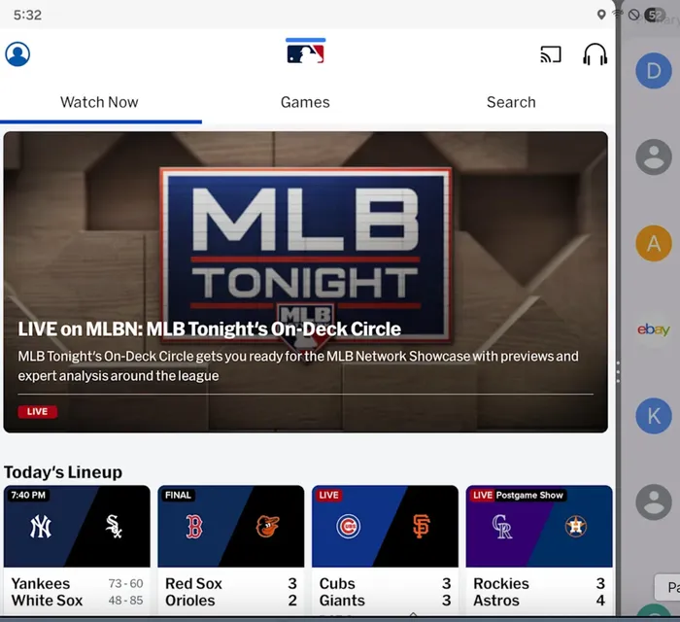Click the White Sox 48 - 85 record
The width and height of the screenshot is (680, 622).
(125, 601)
